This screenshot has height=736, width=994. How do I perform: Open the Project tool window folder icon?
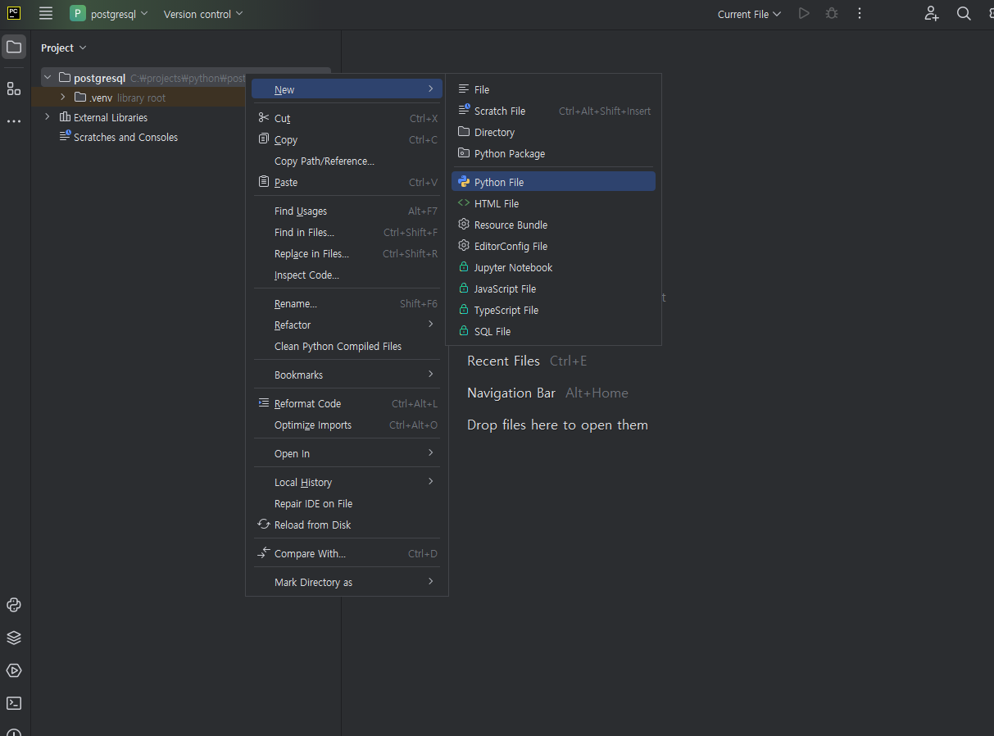point(14,47)
